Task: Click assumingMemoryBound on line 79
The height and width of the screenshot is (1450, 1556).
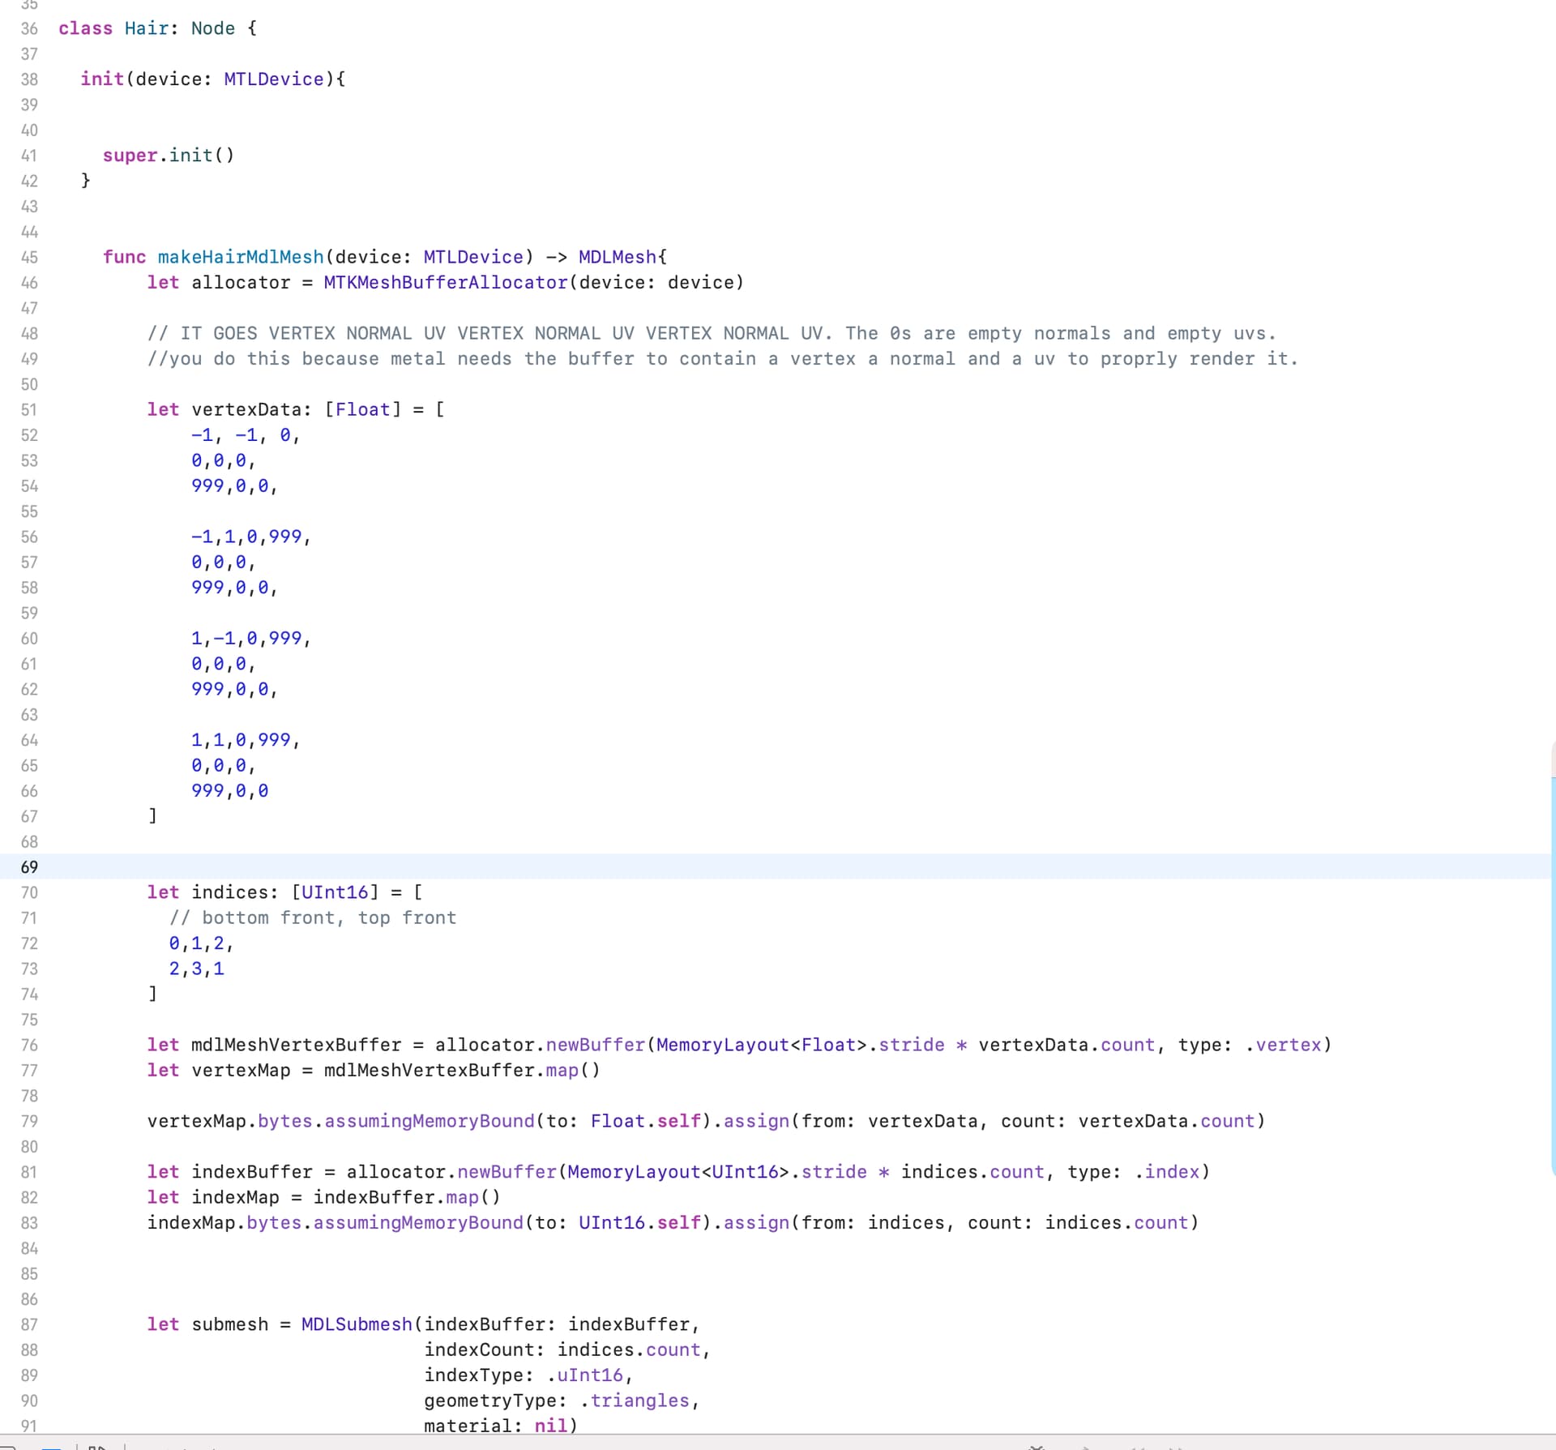Action: (430, 1122)
